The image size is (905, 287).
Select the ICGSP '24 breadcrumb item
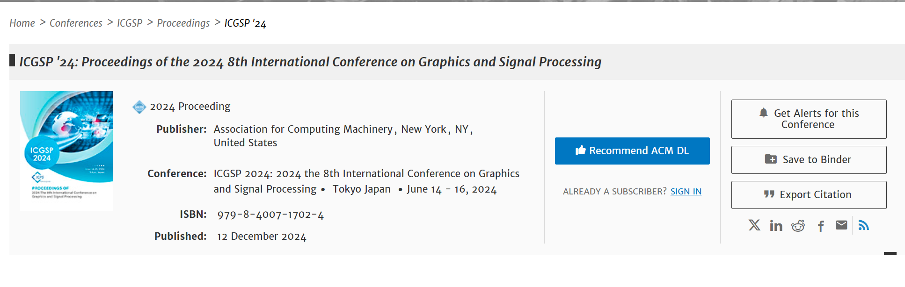245,23
